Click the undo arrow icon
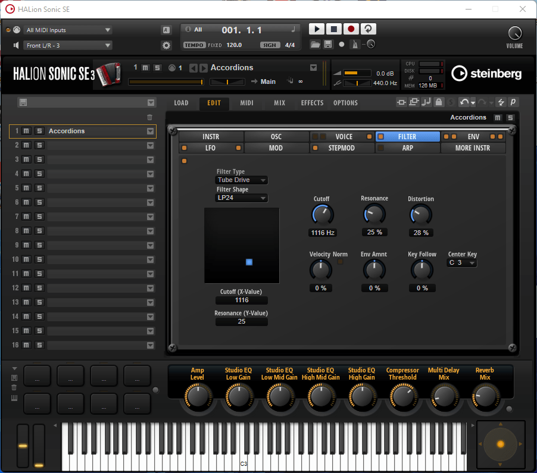 pyautogui.click(x=464, y=102)
